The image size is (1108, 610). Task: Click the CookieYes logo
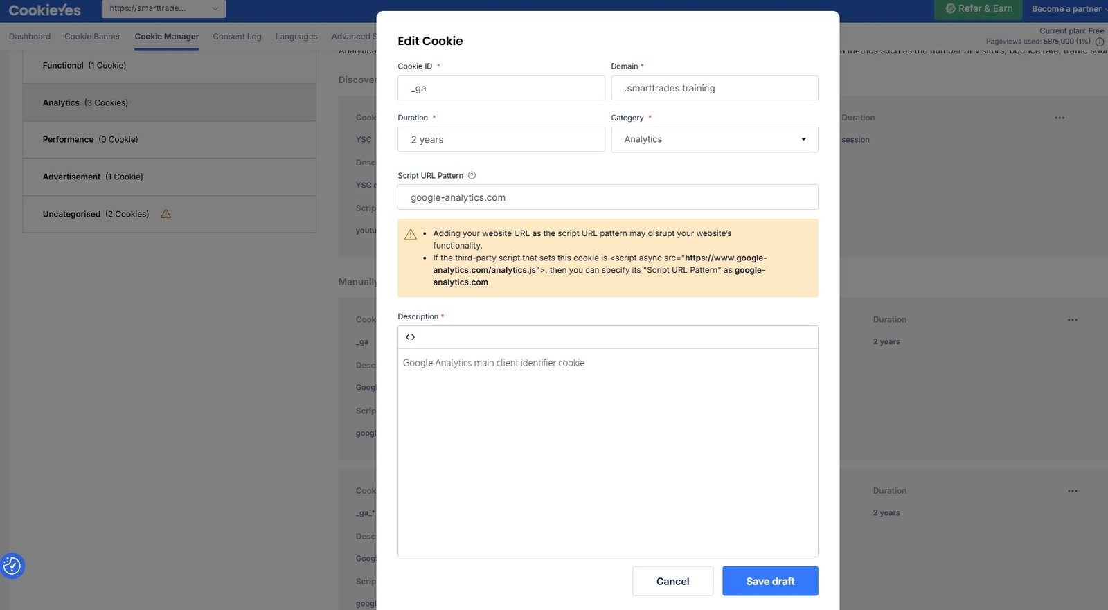(x=45, y=10)
